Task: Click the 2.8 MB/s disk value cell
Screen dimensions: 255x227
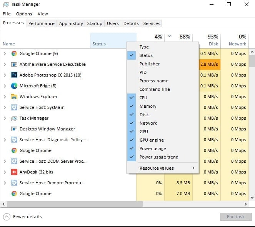Action: pyautogui.click(x=210, y=64)
